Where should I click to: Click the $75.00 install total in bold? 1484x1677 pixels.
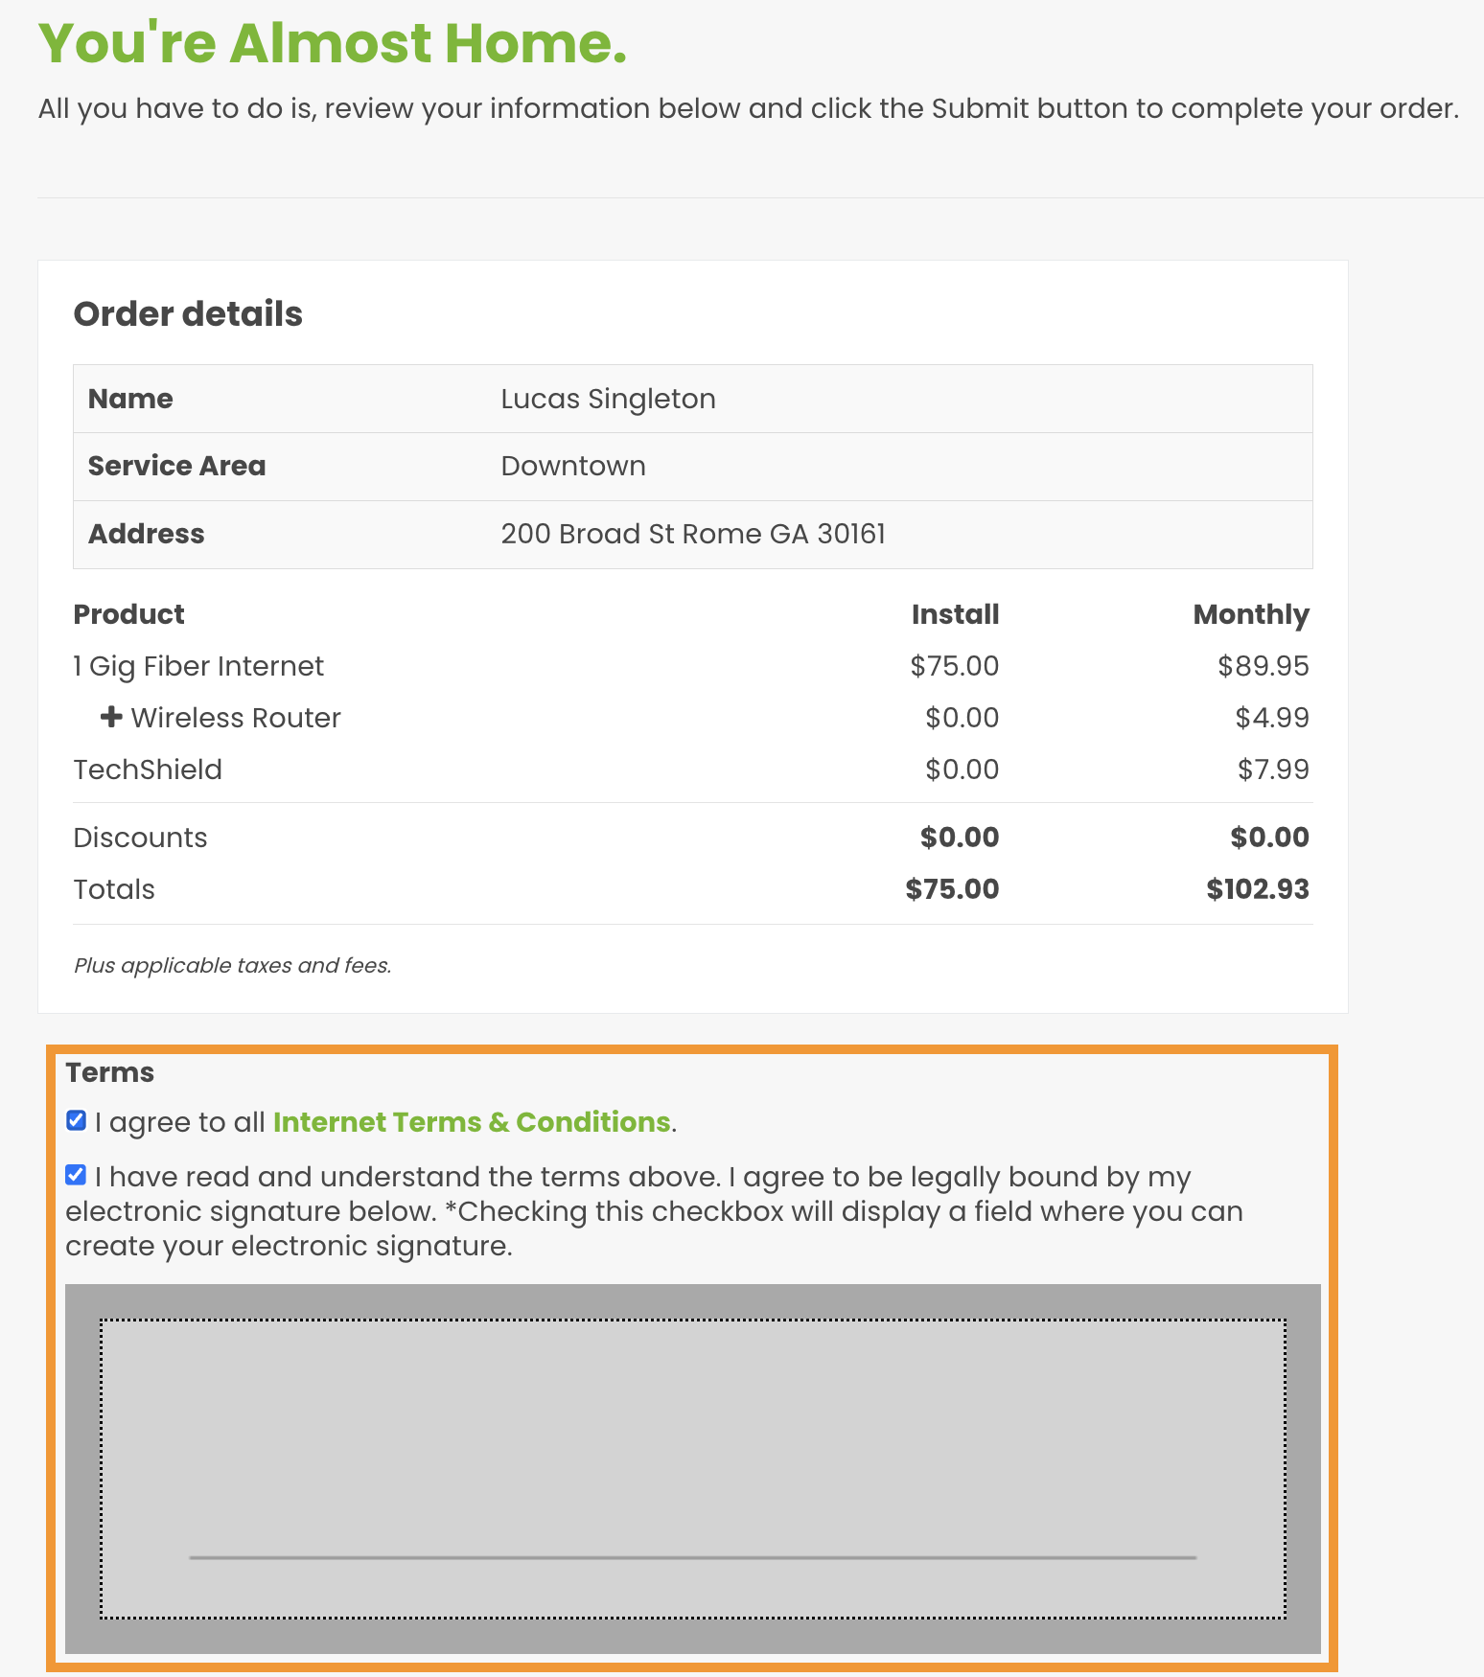(x=952, y=889)
